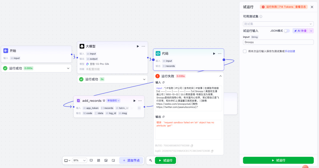319x168 pixels.
Task: Click the 0.000s duration badge under 开始
Action: [28, 68]
